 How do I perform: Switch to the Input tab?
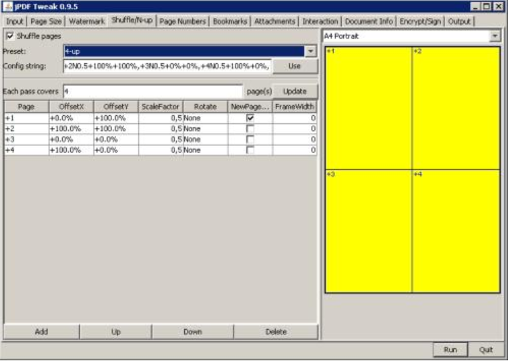15,21
